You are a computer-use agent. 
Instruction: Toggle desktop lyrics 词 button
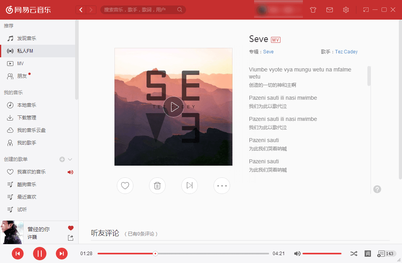tap(368, 254)
